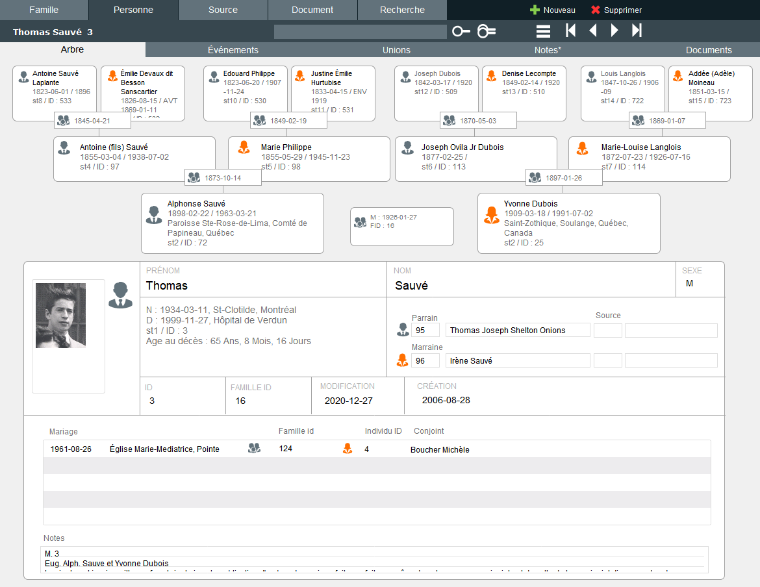Open family icon in marriage row
760x587 pixels.
pyautogui.click(x=254, y=449)
